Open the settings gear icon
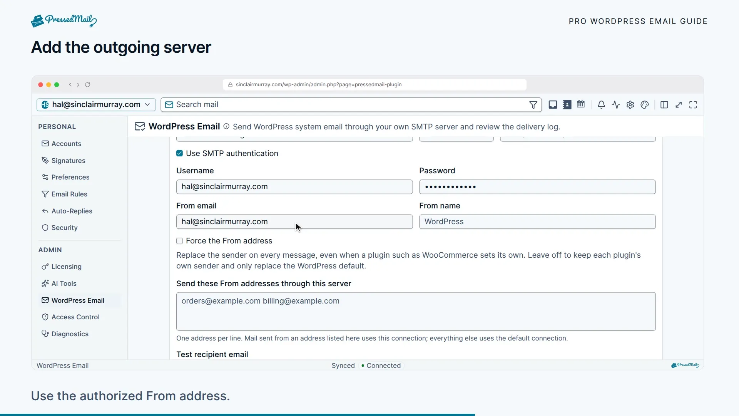 tap(630, 105)
